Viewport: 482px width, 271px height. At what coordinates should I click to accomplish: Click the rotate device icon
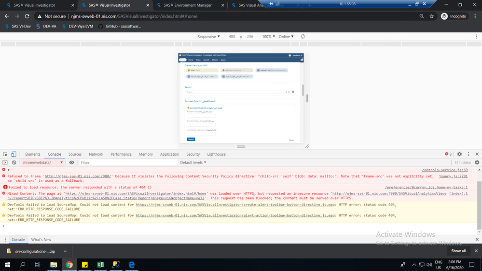coord(303,37)
